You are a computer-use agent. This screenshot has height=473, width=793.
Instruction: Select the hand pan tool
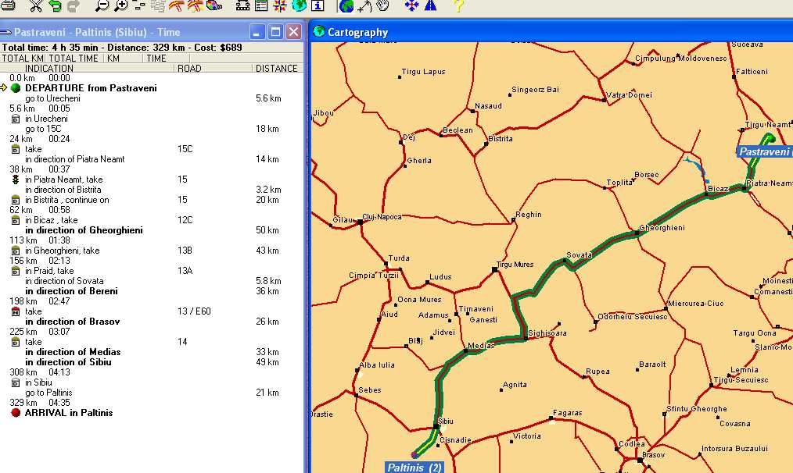click(x=383, y=5)
